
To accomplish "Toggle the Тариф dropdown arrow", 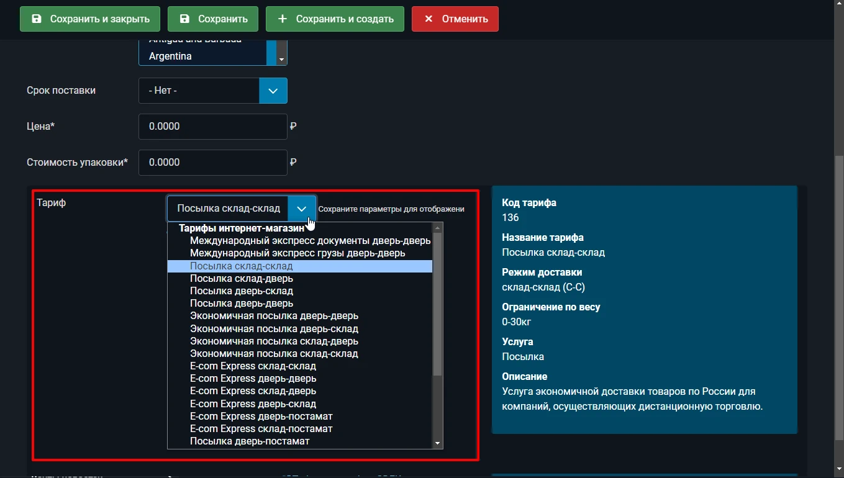I will [302, 209].
